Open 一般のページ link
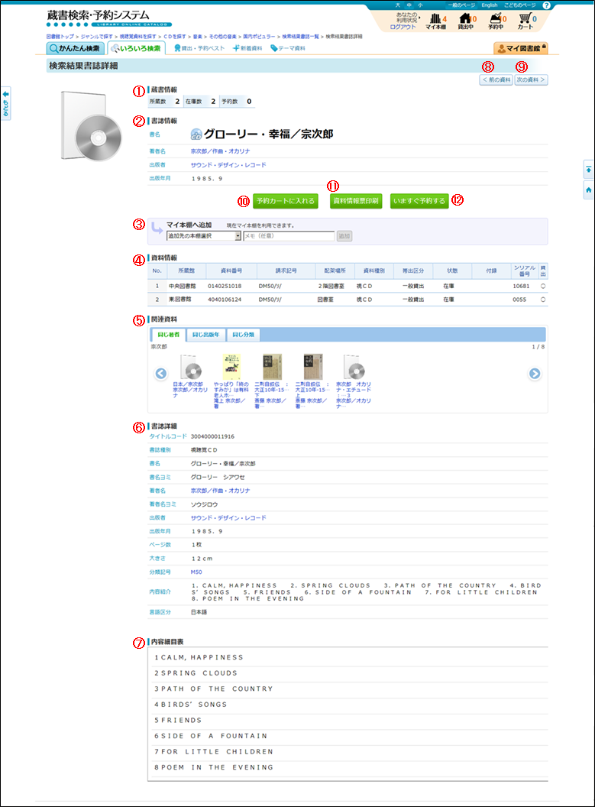595x807 pixels. click(461, 5)
